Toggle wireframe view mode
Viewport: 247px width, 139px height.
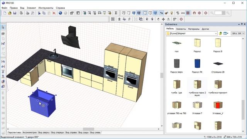coord(123,13)
